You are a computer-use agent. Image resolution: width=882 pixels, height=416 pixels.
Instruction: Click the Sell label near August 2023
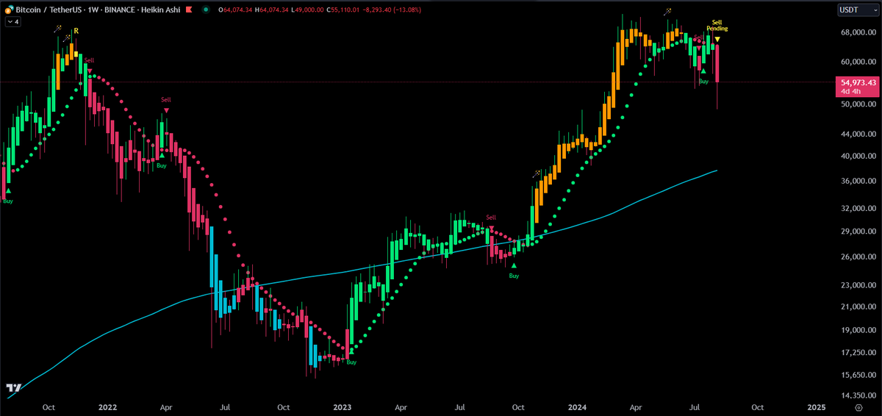coord(491,217)
